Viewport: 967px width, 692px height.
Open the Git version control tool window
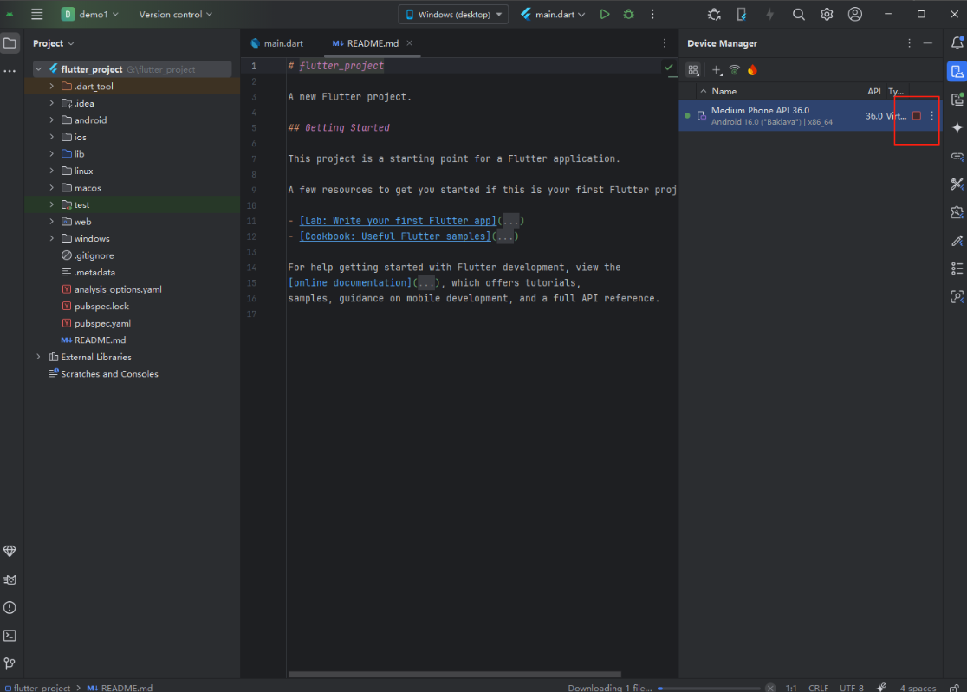pos(10,663)
